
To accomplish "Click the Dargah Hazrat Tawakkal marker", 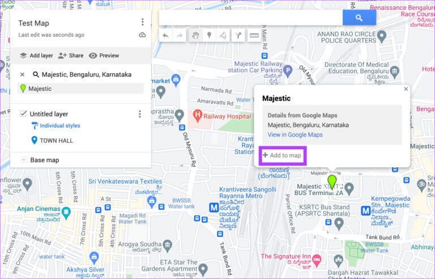I will [339, 261].
